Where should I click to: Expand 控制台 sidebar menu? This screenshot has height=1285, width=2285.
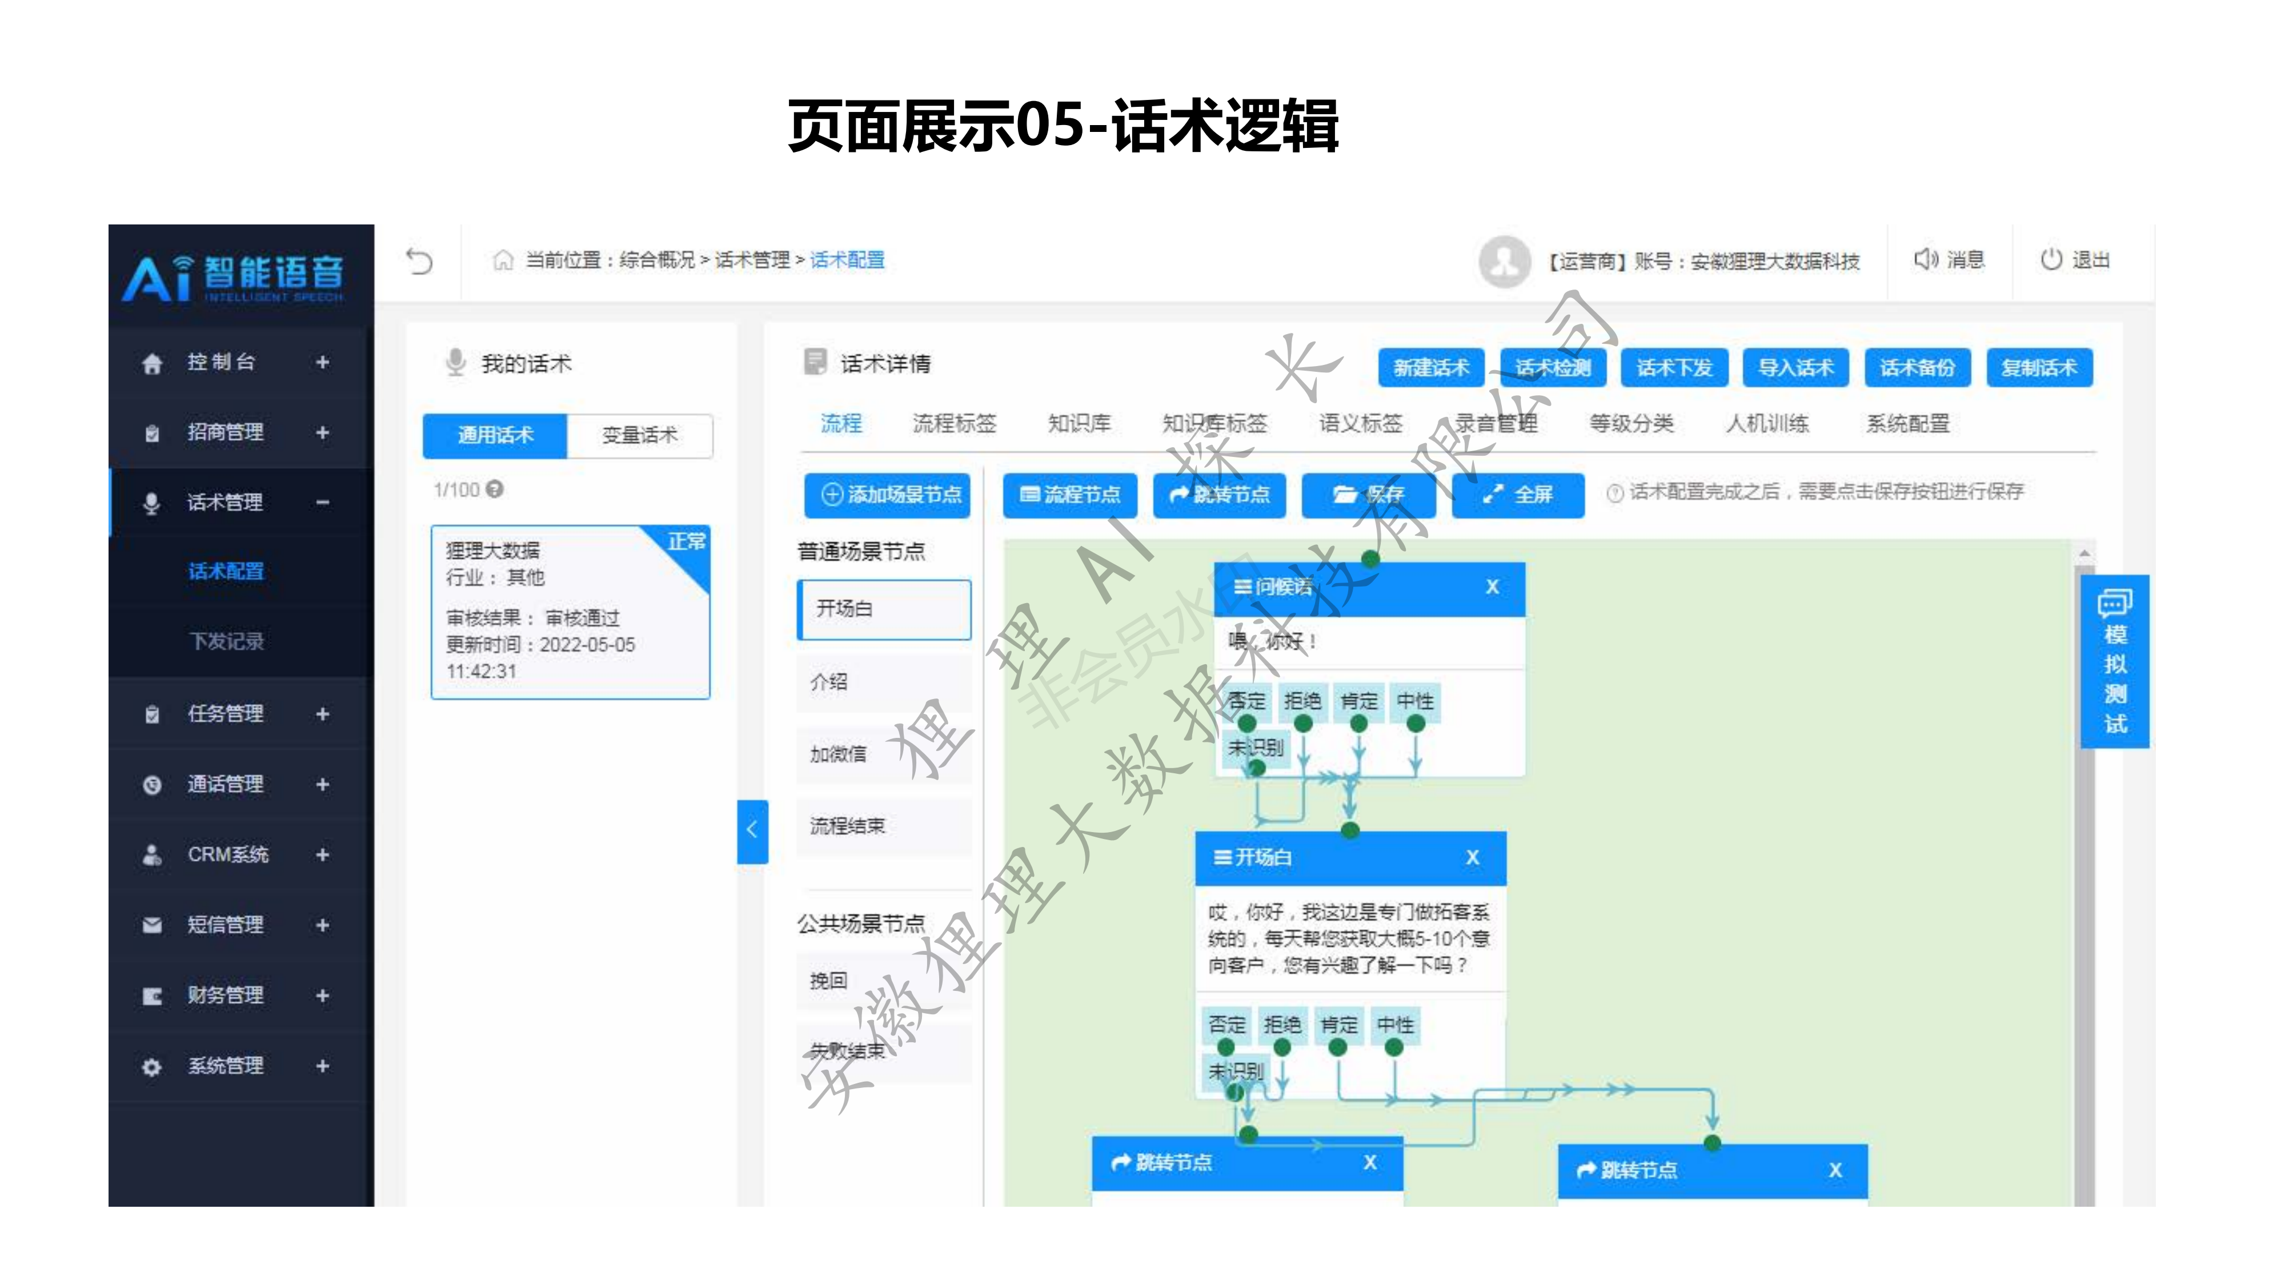point(323,362)
